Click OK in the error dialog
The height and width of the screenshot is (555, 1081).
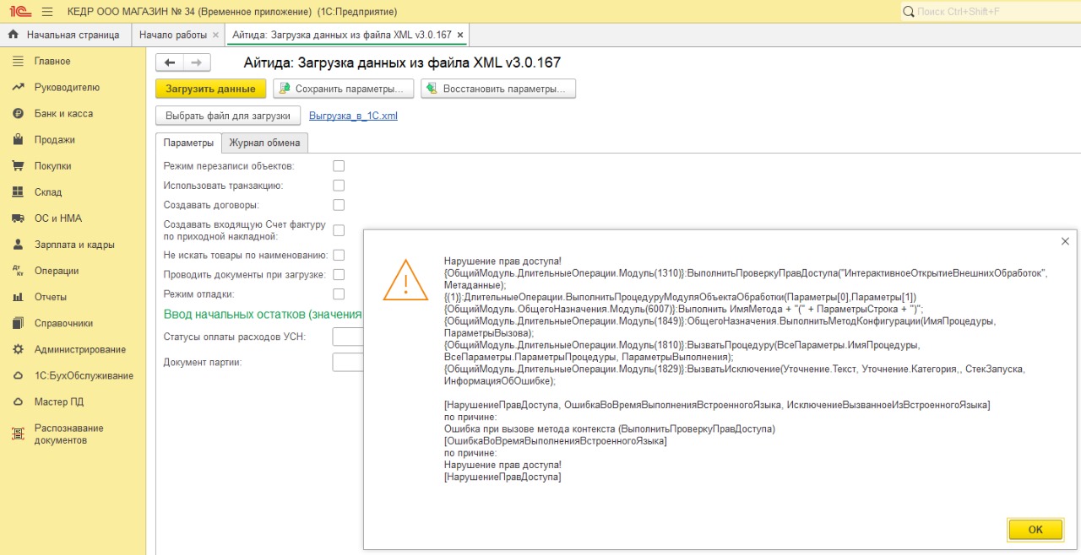[x=1035, y=530]
